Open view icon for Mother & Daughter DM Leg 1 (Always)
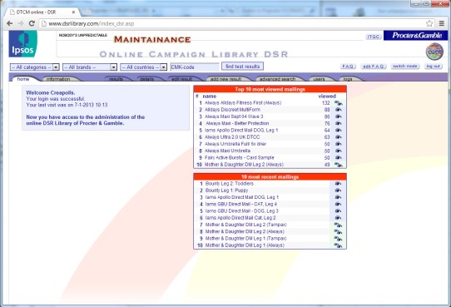This screenshot has width=451, height=307. click(338, 245)
